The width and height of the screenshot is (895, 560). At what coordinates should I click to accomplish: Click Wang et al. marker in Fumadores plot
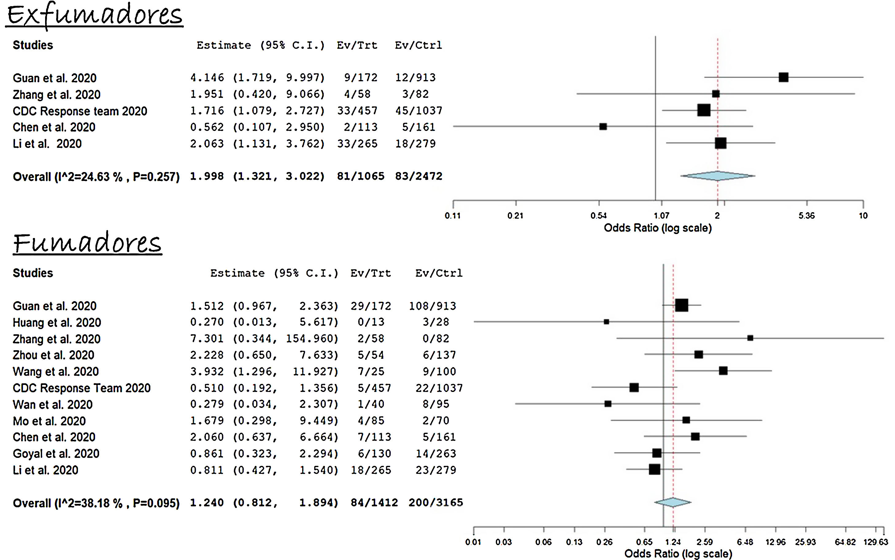[x=723, y=371]
